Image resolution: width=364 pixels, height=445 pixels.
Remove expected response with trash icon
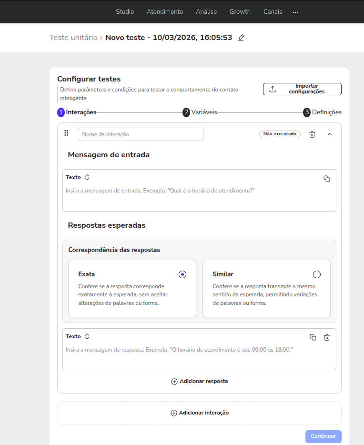(327, 337)
